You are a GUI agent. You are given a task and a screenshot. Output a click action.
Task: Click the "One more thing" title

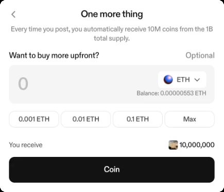click(x=112, y=14)
